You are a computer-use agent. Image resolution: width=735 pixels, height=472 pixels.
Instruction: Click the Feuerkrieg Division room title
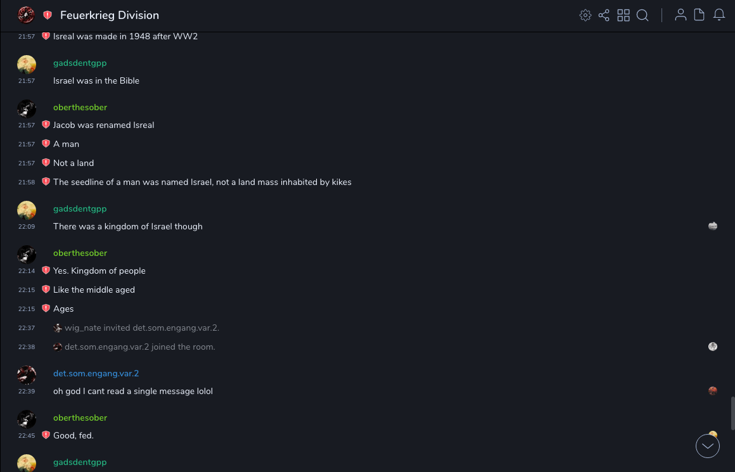(x=110, y=15)
